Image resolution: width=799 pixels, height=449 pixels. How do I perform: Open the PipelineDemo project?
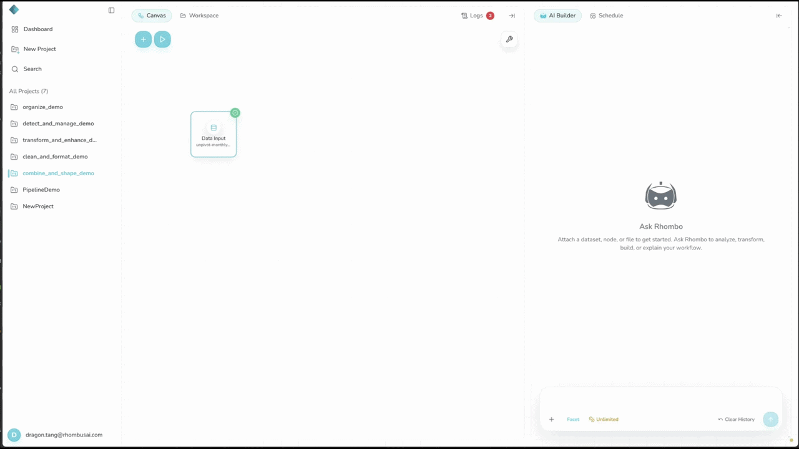[x=41, y=190]
